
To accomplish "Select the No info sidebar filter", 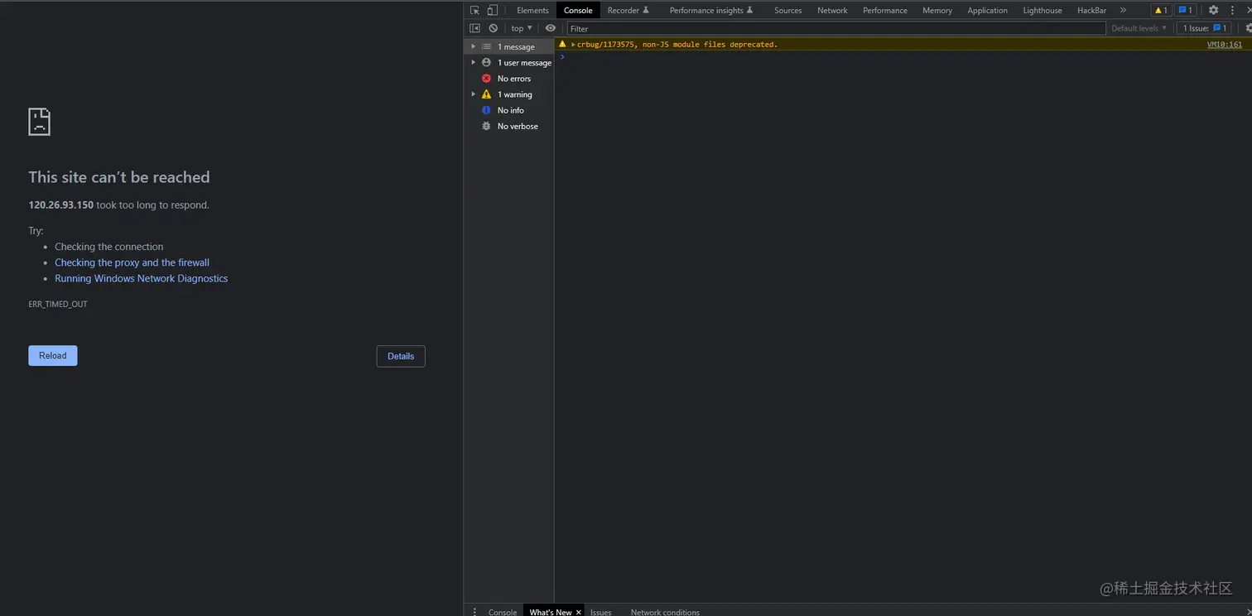I will click(x=509, y=109).
